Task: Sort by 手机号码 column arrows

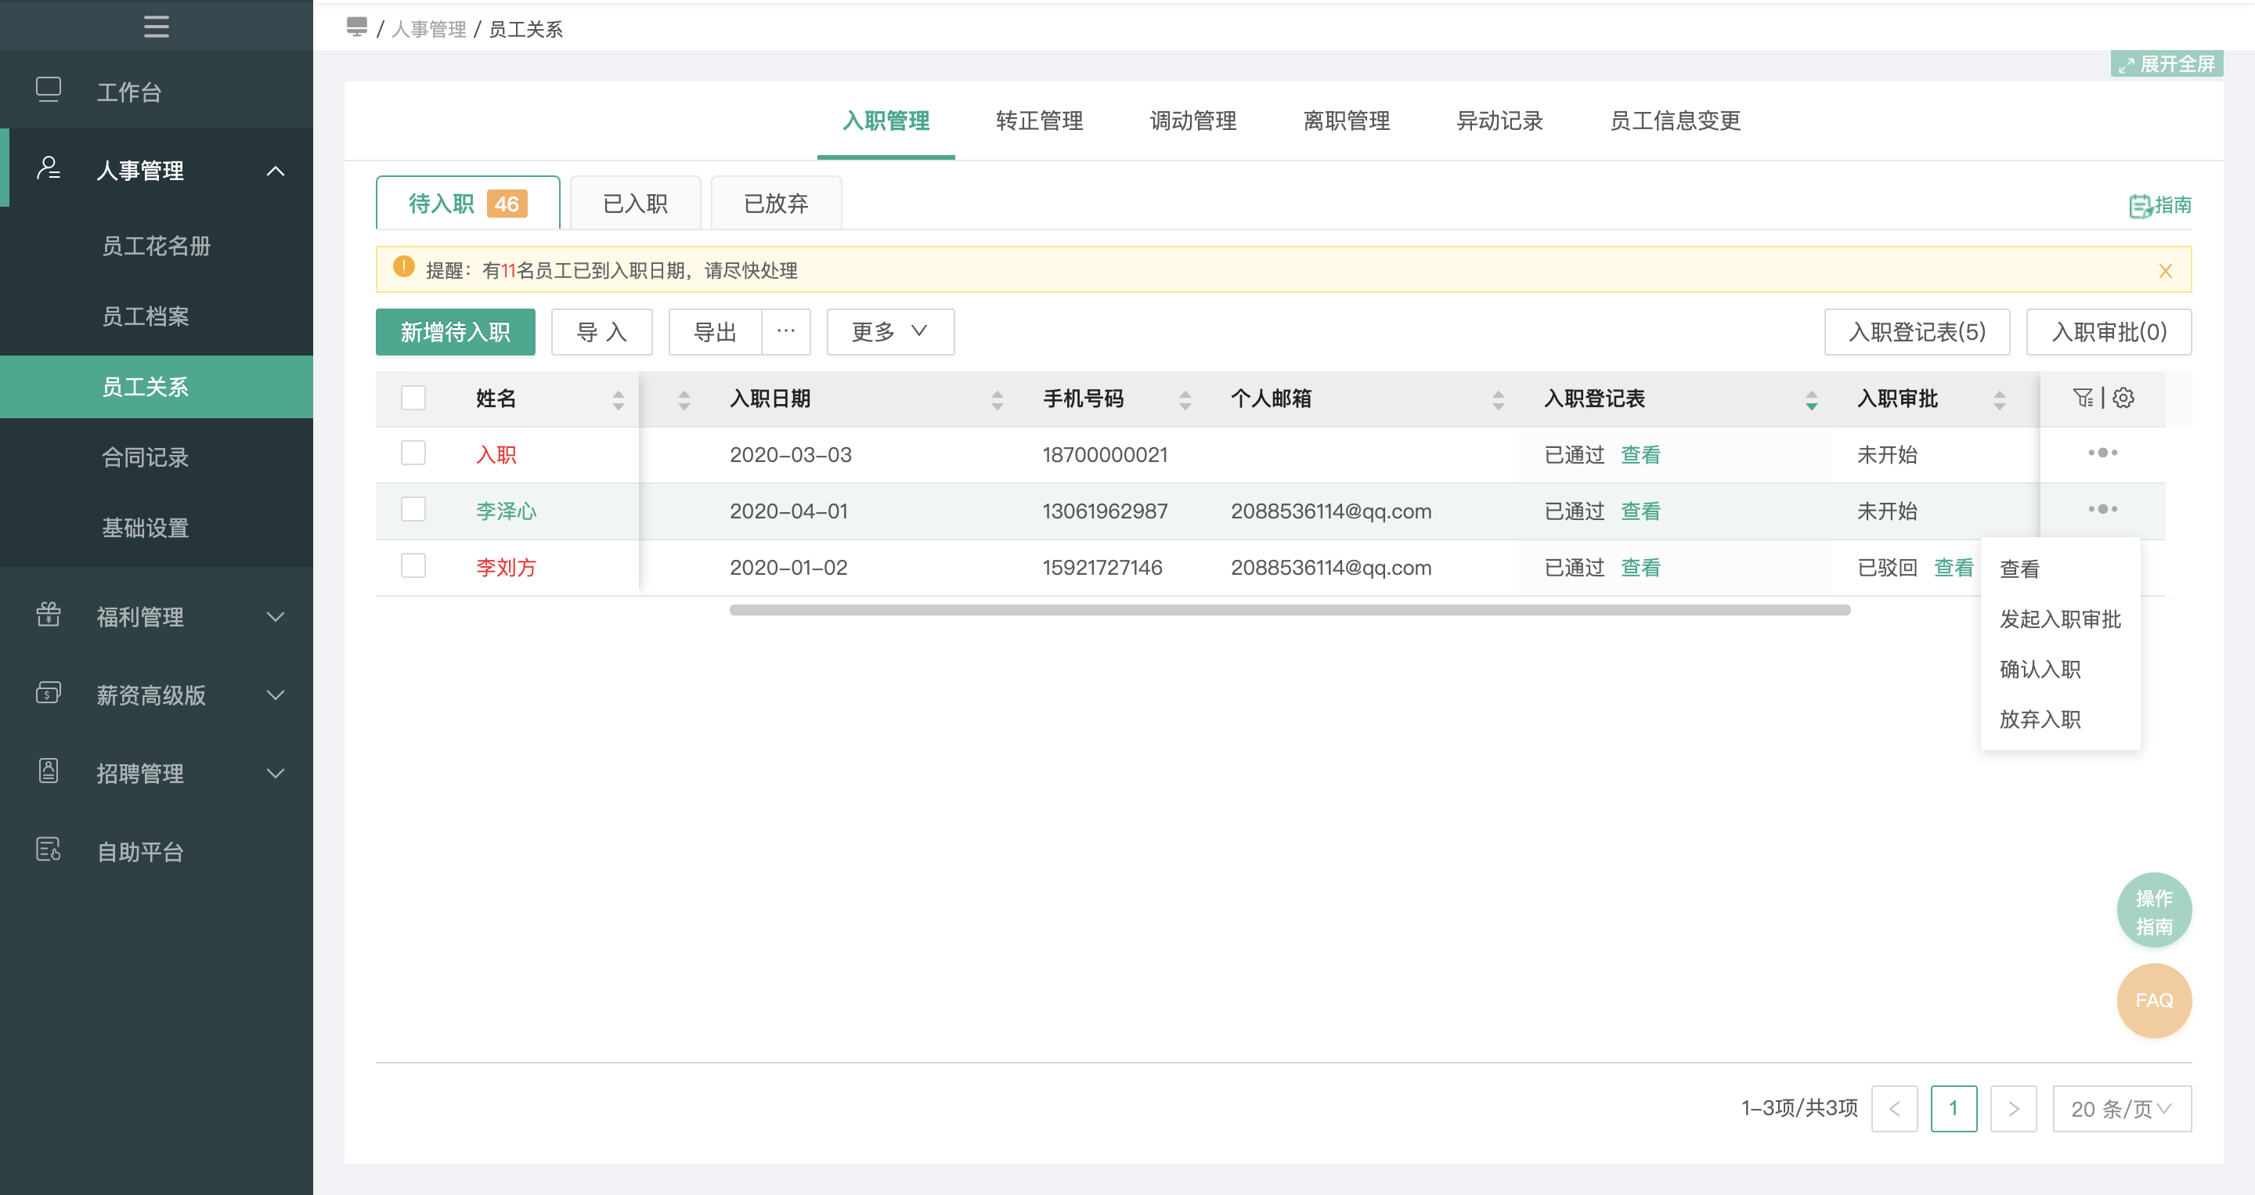Action: pos(1185,400)
